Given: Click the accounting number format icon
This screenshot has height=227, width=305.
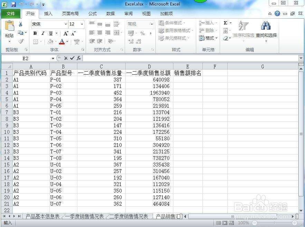Looking at the screenshot, I should point(131,33).
